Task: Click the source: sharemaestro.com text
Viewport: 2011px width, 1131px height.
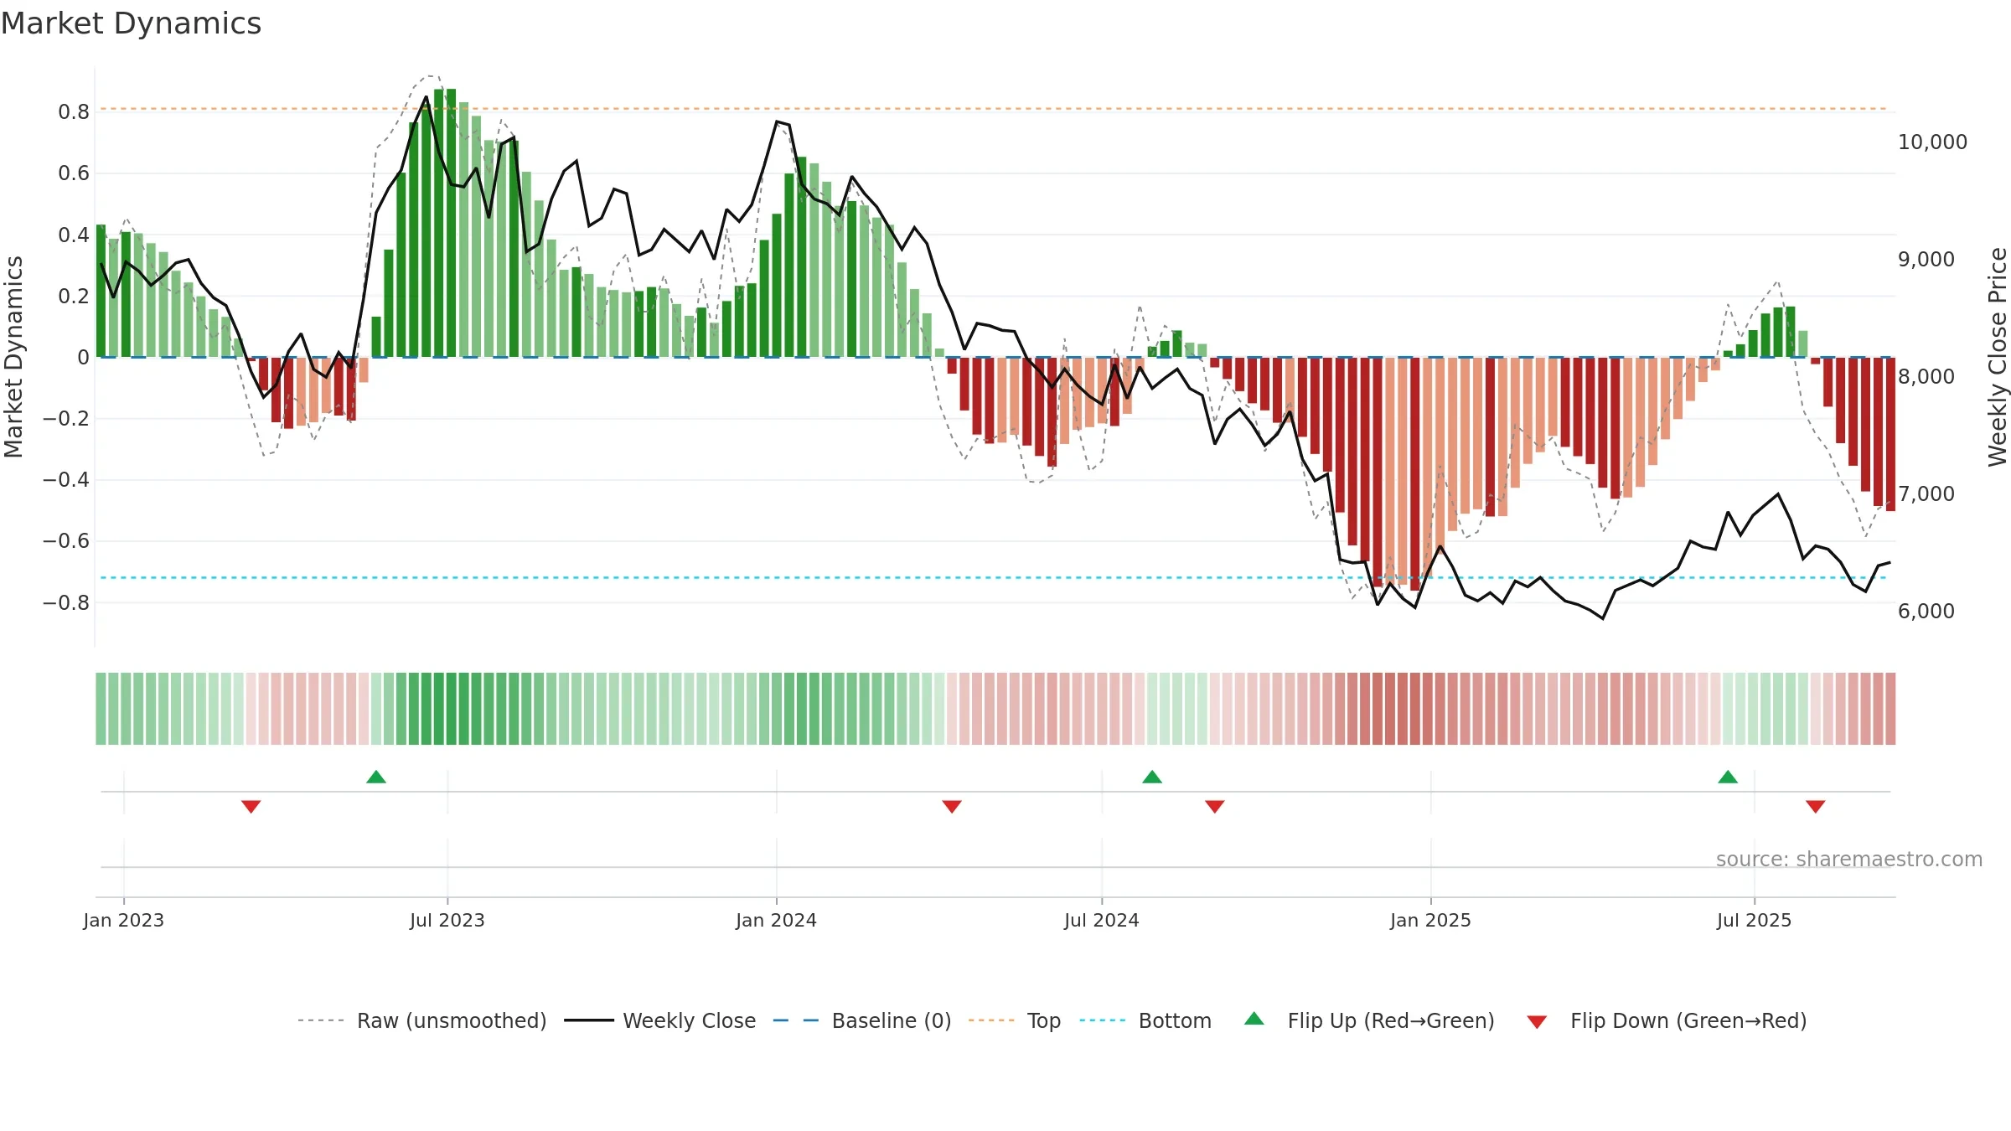Action: [1849, 860]
